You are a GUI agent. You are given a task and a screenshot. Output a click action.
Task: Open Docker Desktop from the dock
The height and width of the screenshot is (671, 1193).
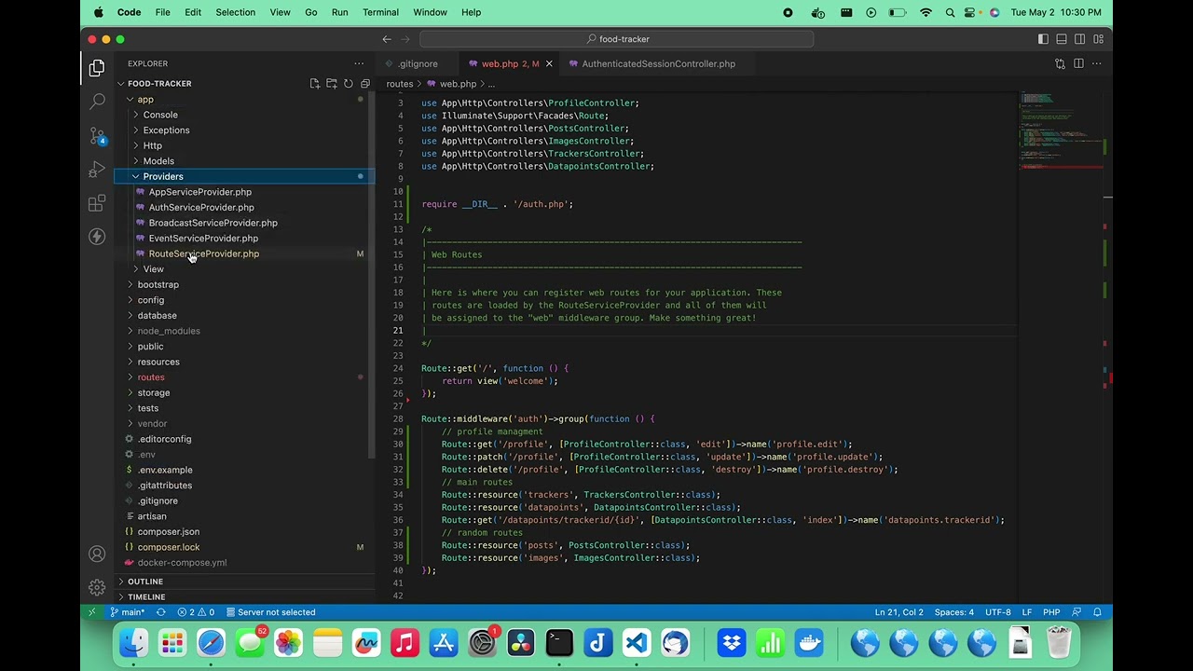[x=809, y=643]
